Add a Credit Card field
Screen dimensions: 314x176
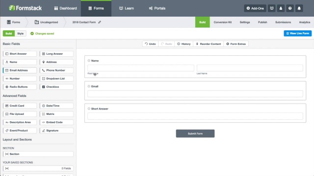(x=20, y=106)
